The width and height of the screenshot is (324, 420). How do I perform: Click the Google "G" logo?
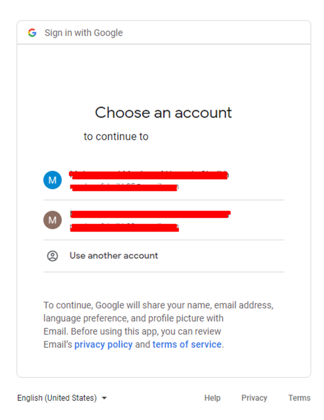32,33
